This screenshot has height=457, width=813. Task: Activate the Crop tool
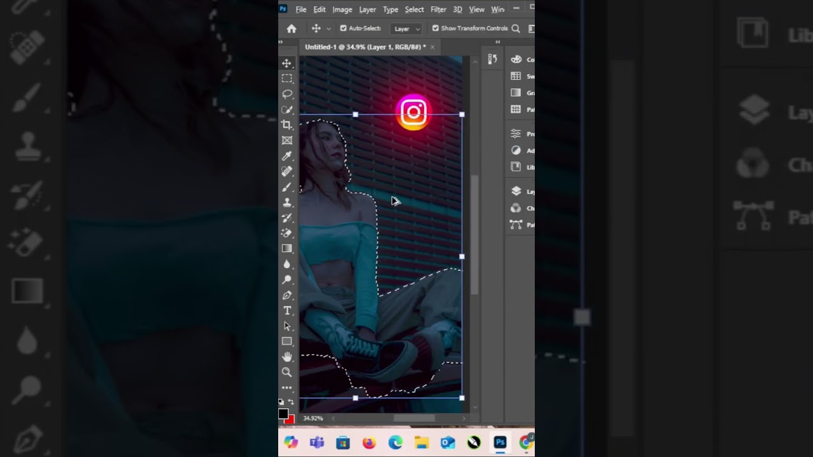(287, 125)
